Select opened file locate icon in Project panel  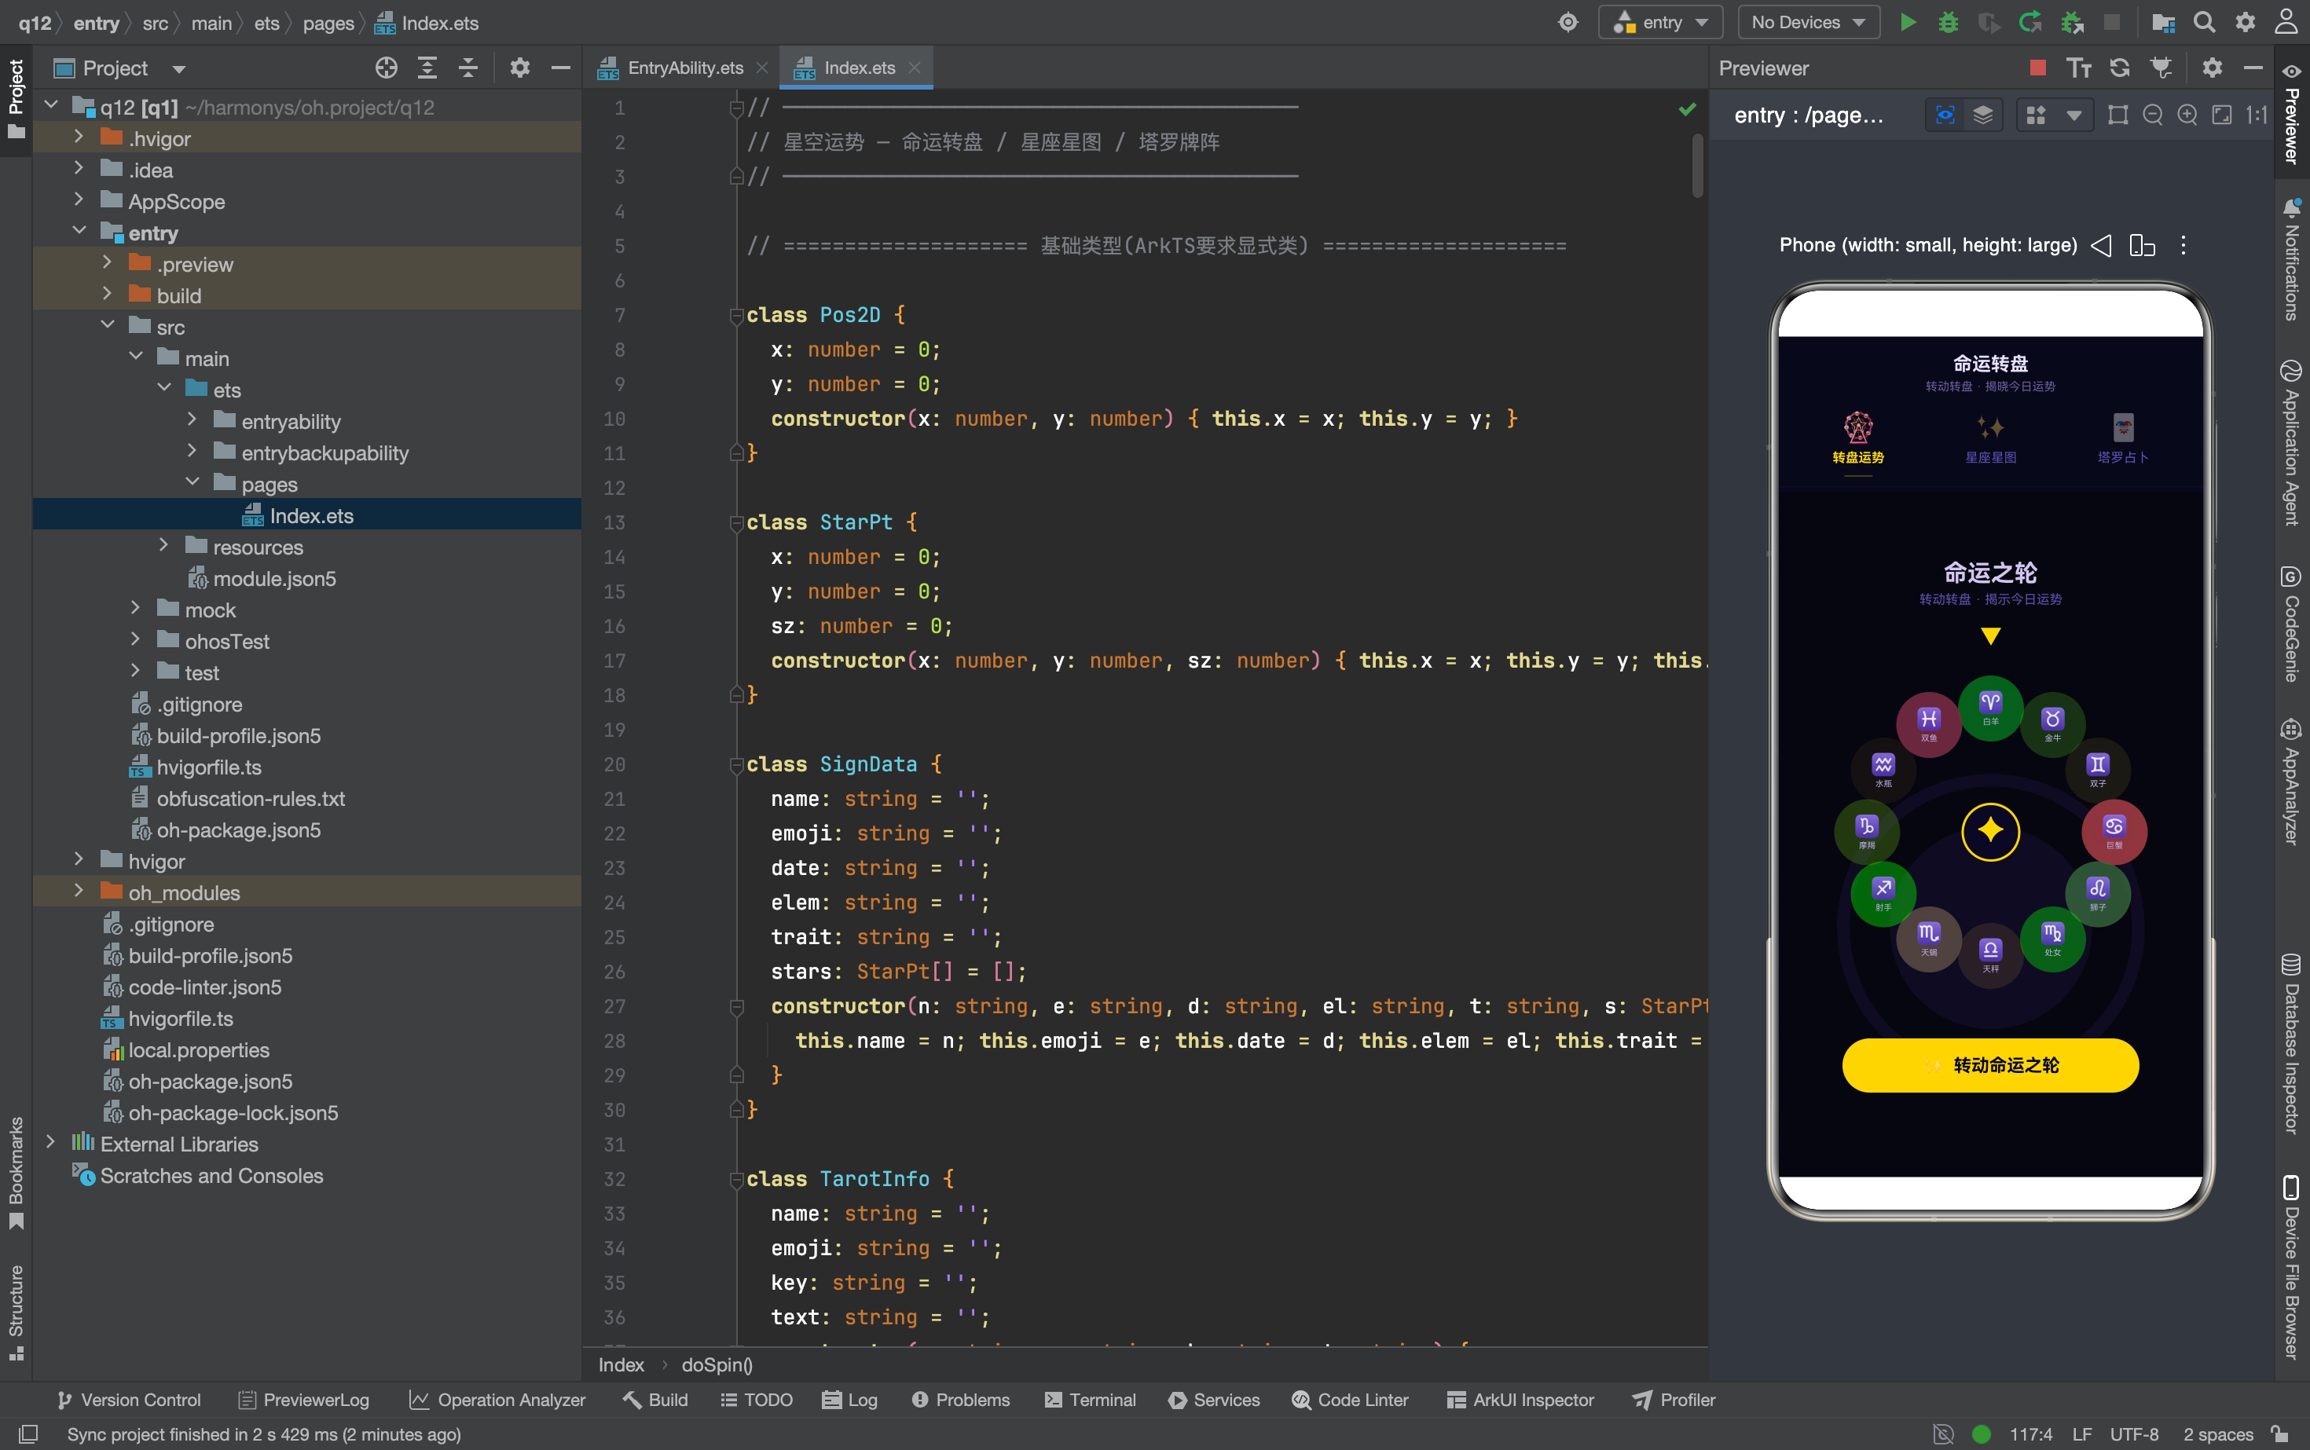point(386,67)
